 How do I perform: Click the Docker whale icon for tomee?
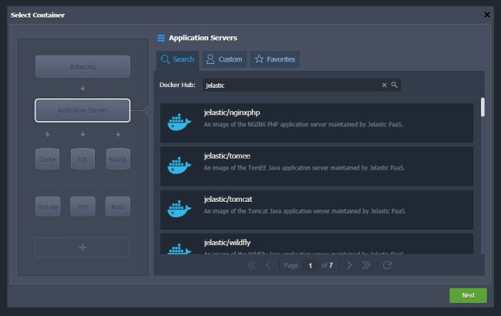point(180,166)
